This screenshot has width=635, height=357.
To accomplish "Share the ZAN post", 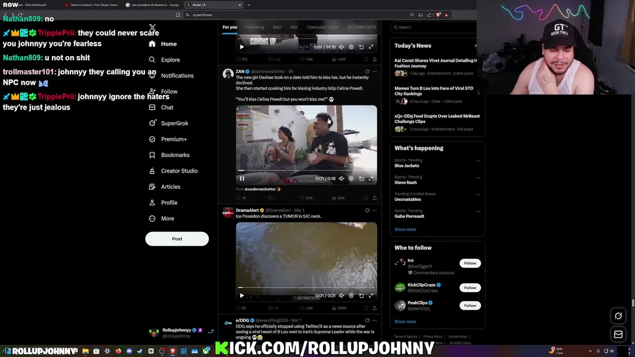I will pyautogui.click(x=375, y=198).
